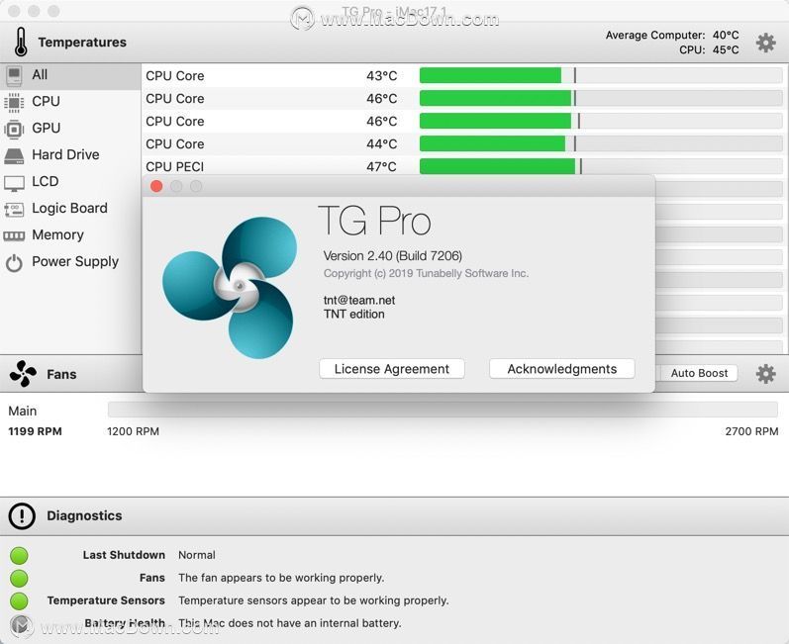
Task: Click the Version 2.40 (Build 7206) text
Action: 392,256
